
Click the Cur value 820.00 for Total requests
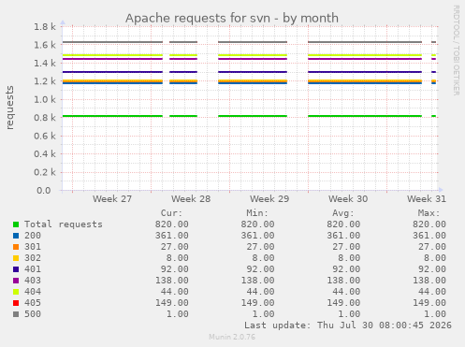pyautogui.click(x=172, y=224)
